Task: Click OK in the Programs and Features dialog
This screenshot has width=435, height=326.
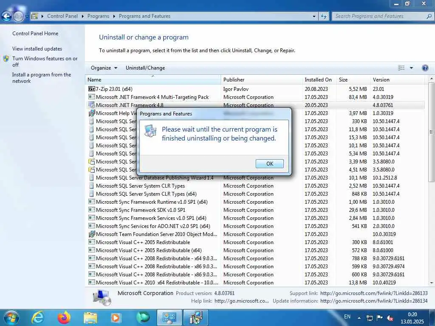Action: pos(269,163)
